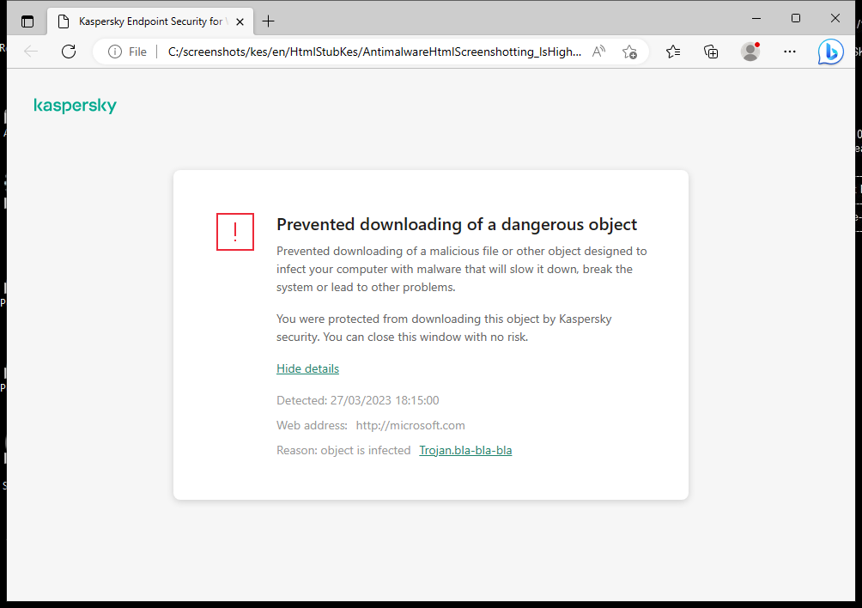This screenshot has height=608, width=862.
Task: Open a new browser tab
Action: (x=269, y=21)
